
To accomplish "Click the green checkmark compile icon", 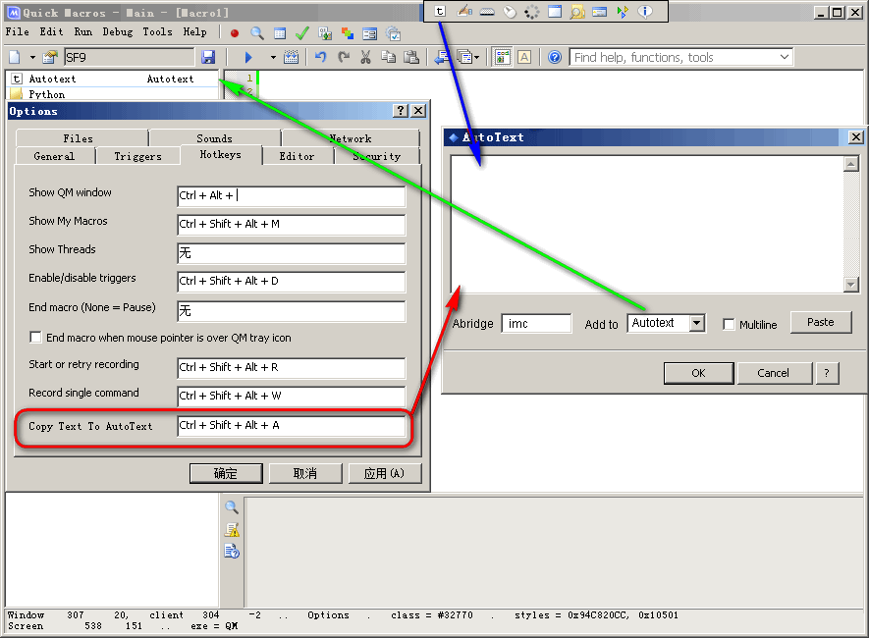I will click(302, 32).
